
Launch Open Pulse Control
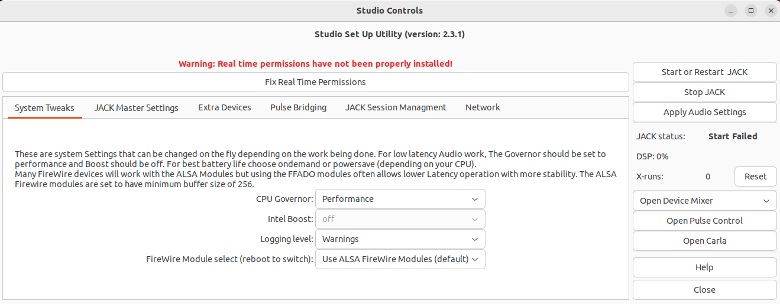pos(704,221)
